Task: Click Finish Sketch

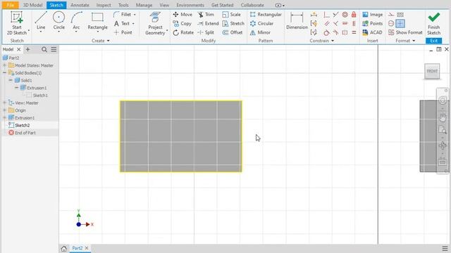Action: (434, 23)
